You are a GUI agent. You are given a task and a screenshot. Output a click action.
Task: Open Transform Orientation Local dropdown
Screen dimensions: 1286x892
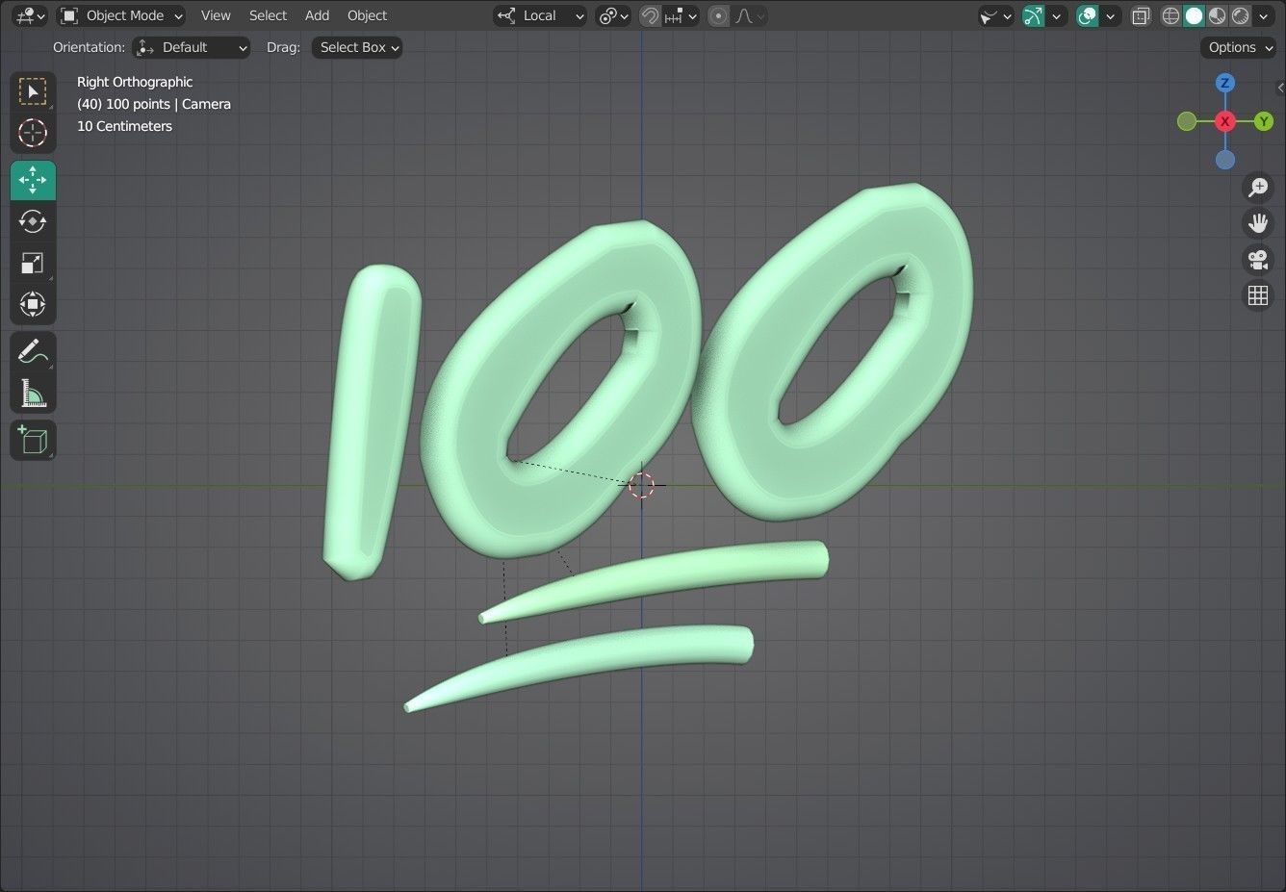540,15
